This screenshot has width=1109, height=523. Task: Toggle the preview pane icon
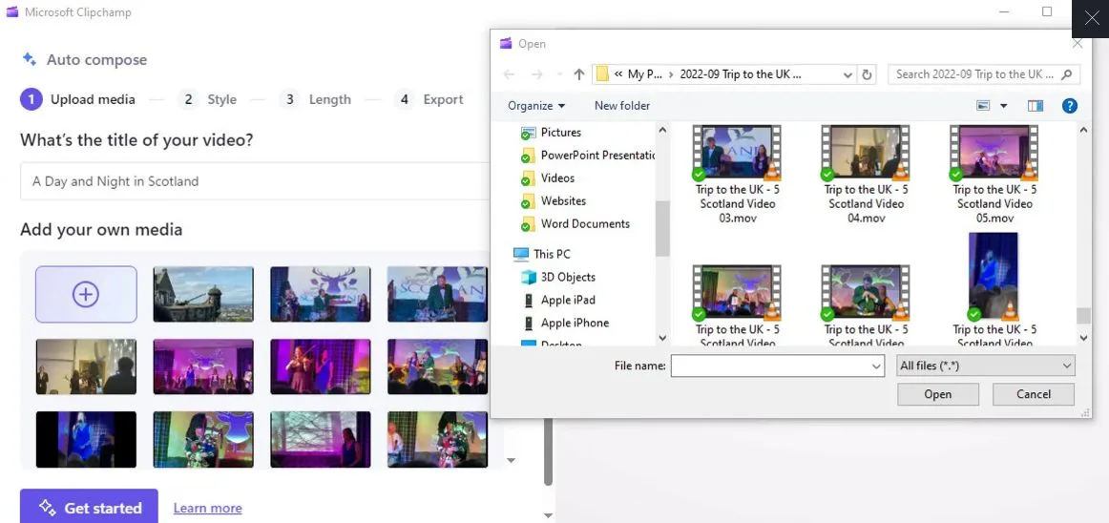[x=1036, y=106]
